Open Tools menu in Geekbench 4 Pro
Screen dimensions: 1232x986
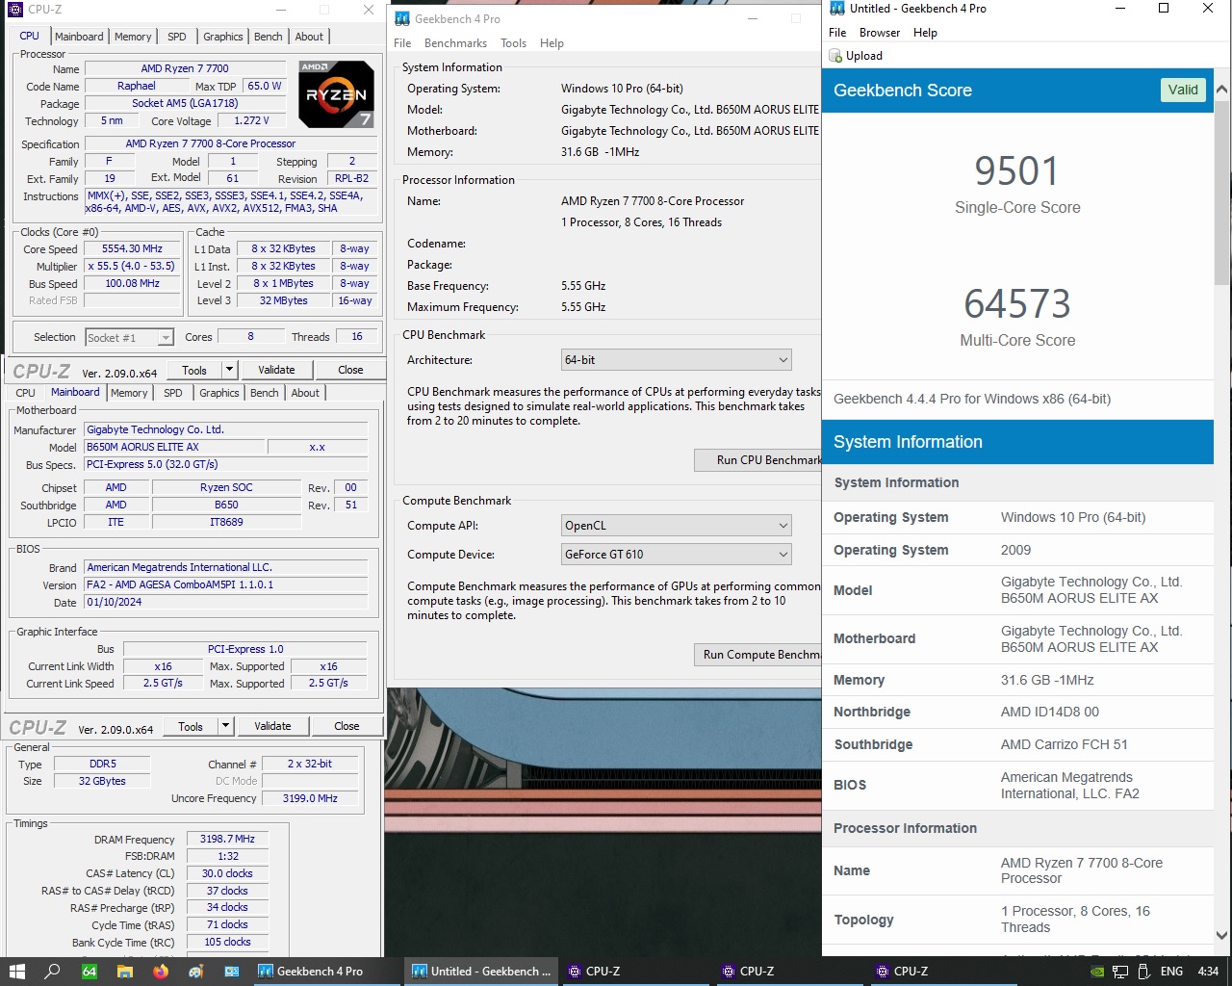click(x=513, y=43)
